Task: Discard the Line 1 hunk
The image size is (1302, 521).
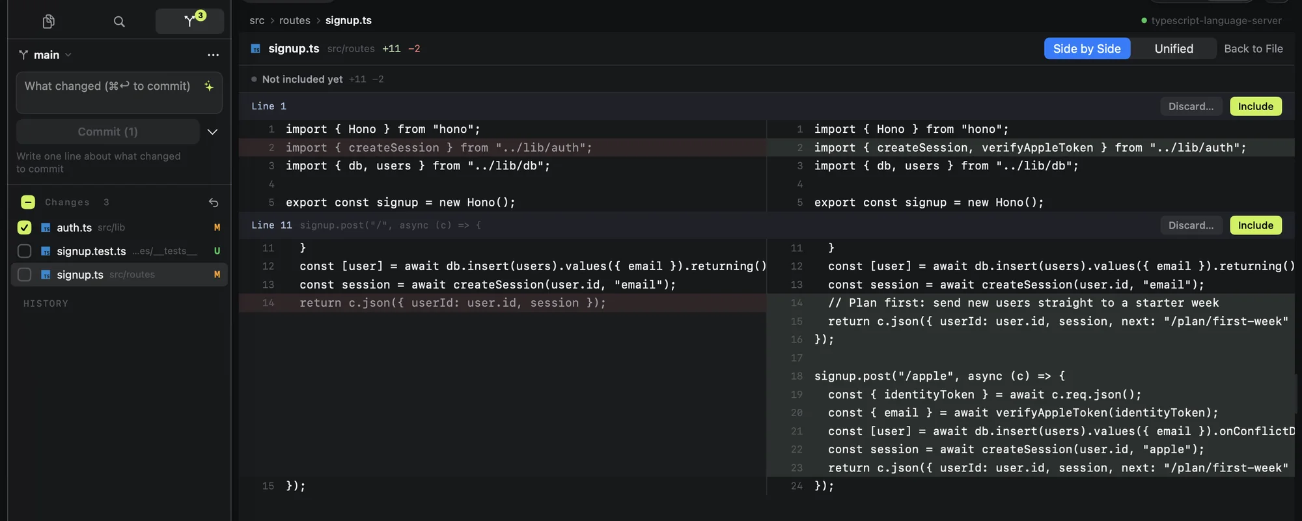Action: click(1191, 106)
